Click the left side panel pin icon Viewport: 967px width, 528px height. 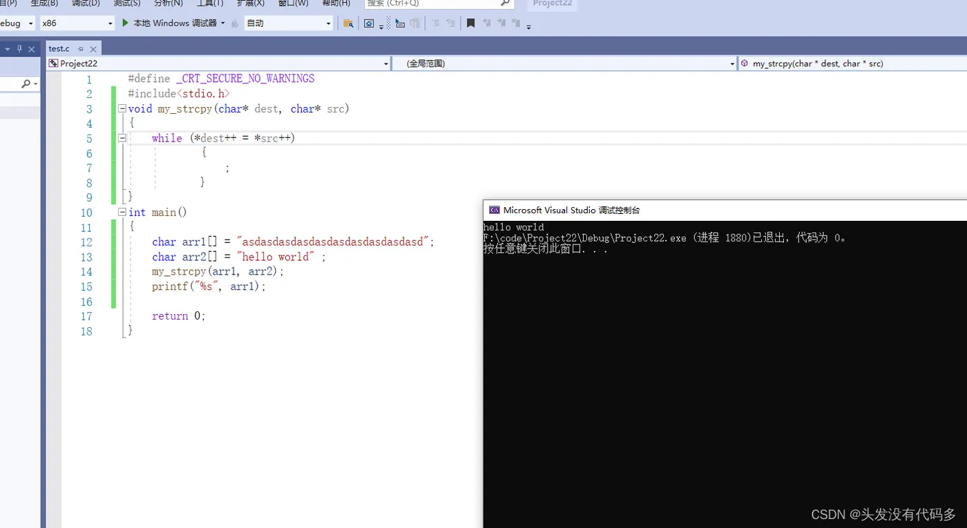19,49
